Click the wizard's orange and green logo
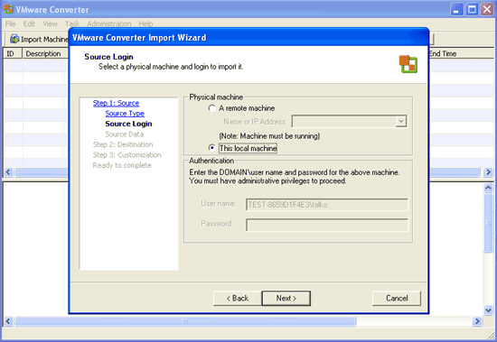The width and height of the screenshot is (497, 342). (x=408, y=64)
